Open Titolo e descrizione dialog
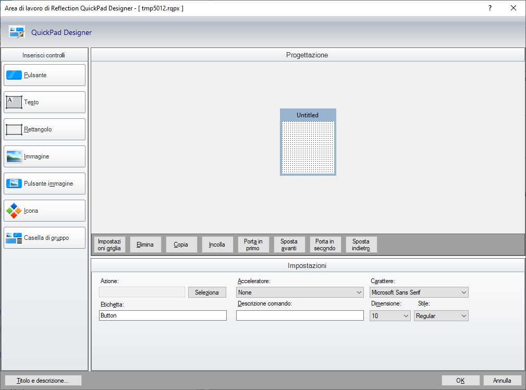This screenshot has width=526, height=390. [x=43, y=381]
